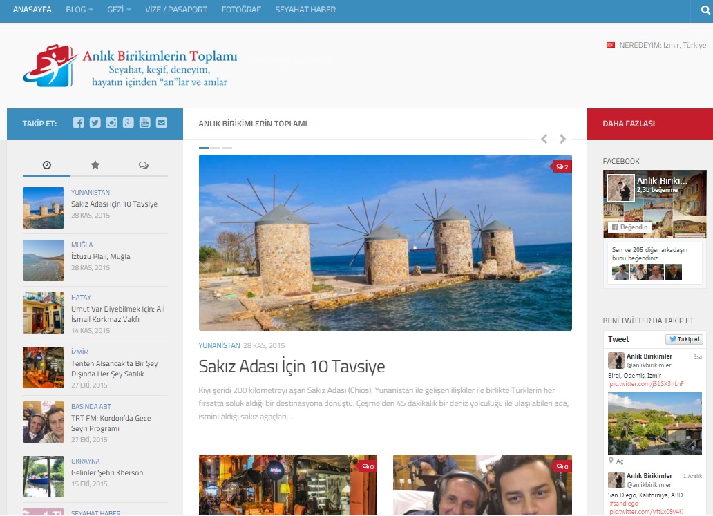Go to previous slide with left arrow

pos(544,139)
